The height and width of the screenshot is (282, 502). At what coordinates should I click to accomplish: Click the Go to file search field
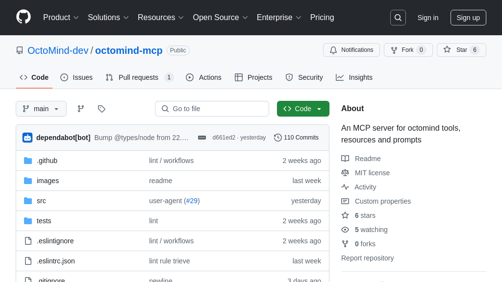point(212,109)
